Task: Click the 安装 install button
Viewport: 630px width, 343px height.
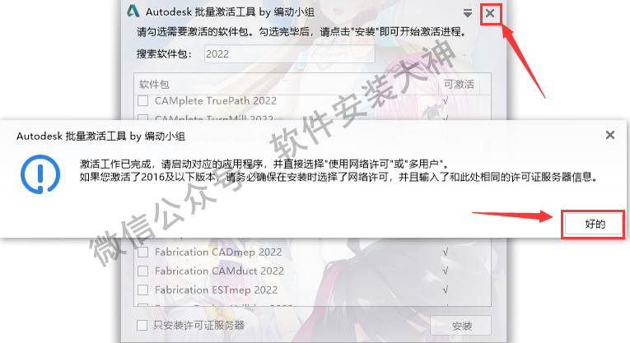Action: coord(461,326)
